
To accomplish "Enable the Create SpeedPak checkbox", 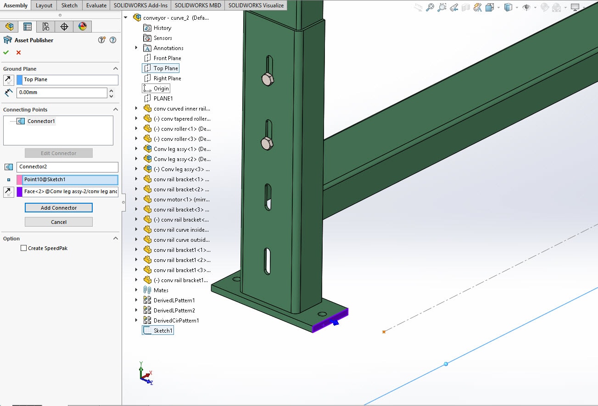I will 24,248.
